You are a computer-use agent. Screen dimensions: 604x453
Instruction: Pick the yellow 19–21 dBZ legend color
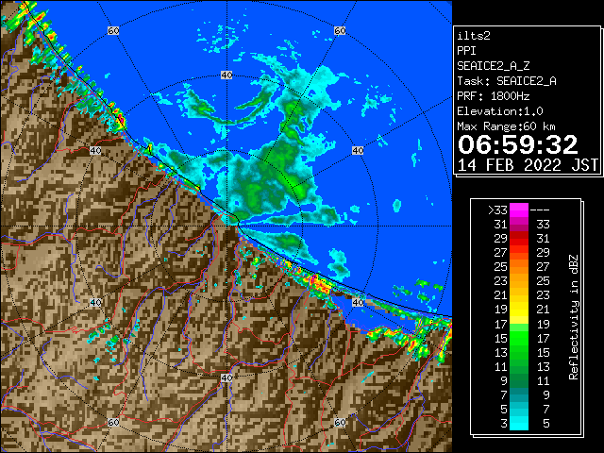(x=519, y=310)
